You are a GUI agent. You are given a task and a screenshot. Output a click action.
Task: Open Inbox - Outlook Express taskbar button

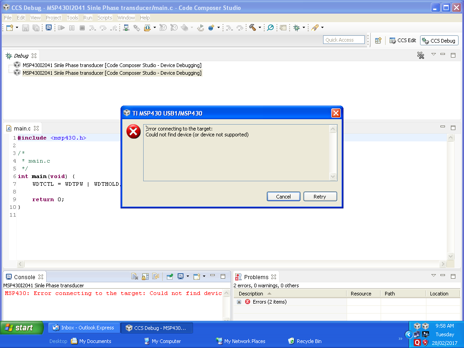click(x=84, y=328)
